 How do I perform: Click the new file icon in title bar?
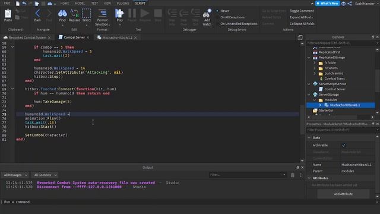point(18,4)
